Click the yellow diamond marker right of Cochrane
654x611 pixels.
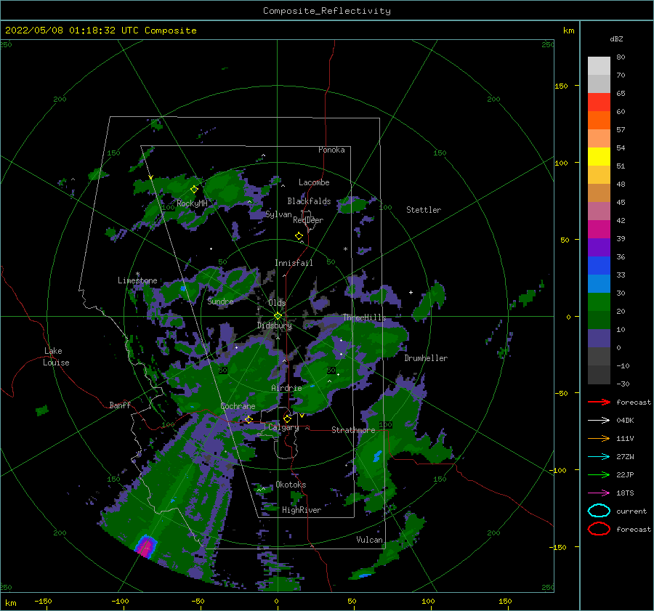(x=249, y=419)
